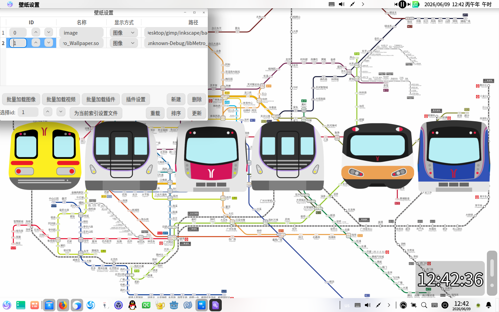Pause playback in the top panel
Image resolution: width=499 pixels, height=312 pixels.
pos(402,4)
